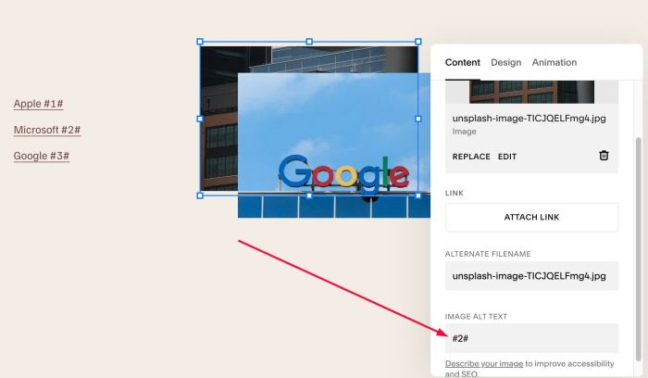The width and height of the screenshot is (648, 378).
Task: Click the bottom-left selection handle
Action: pyautogui.click(x=200, y=195)
